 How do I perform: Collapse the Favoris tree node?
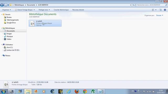[x=2, y=14]
